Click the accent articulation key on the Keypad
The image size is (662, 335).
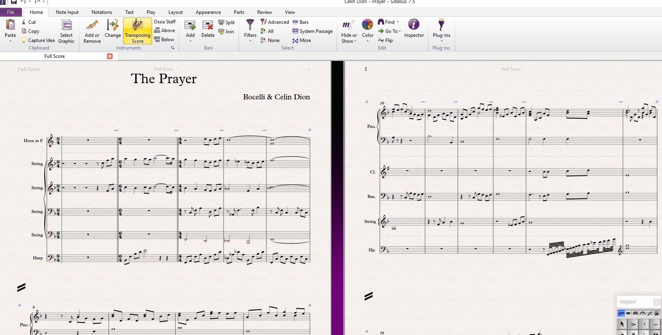633,324
